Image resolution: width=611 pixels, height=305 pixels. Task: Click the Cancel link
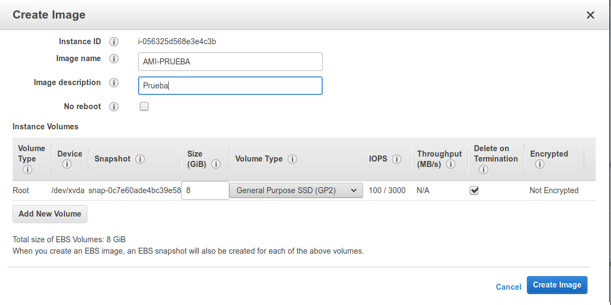(508, 287)
